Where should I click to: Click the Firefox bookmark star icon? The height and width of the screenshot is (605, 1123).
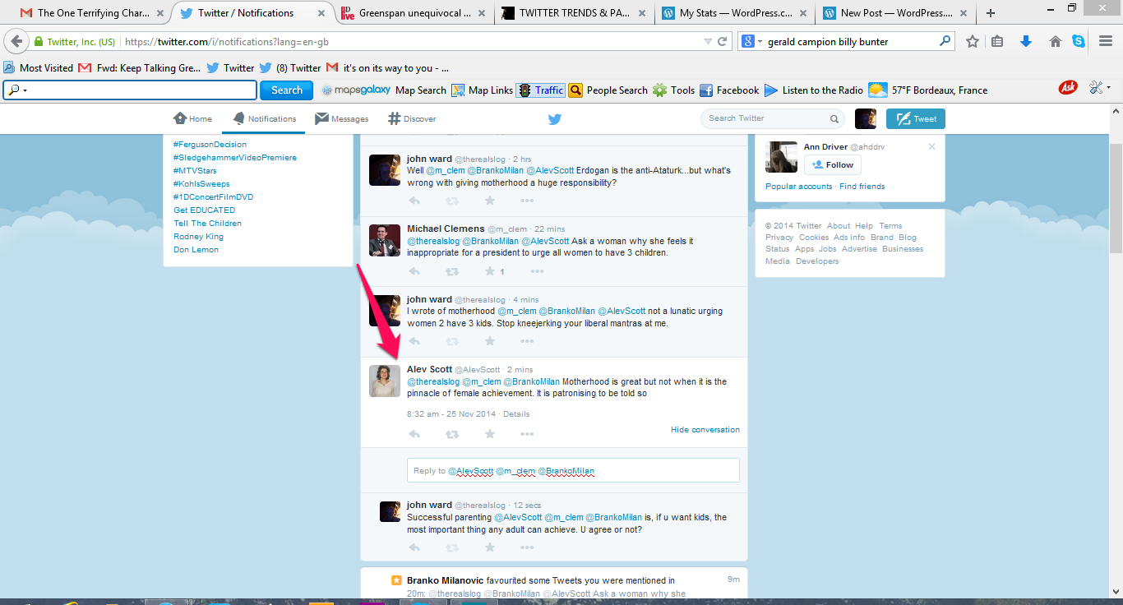tap(973, 41)
